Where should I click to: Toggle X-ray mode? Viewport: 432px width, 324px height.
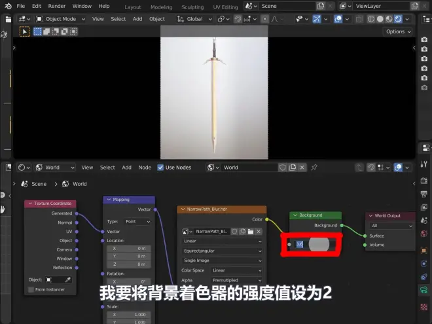[x=359, y=19]
